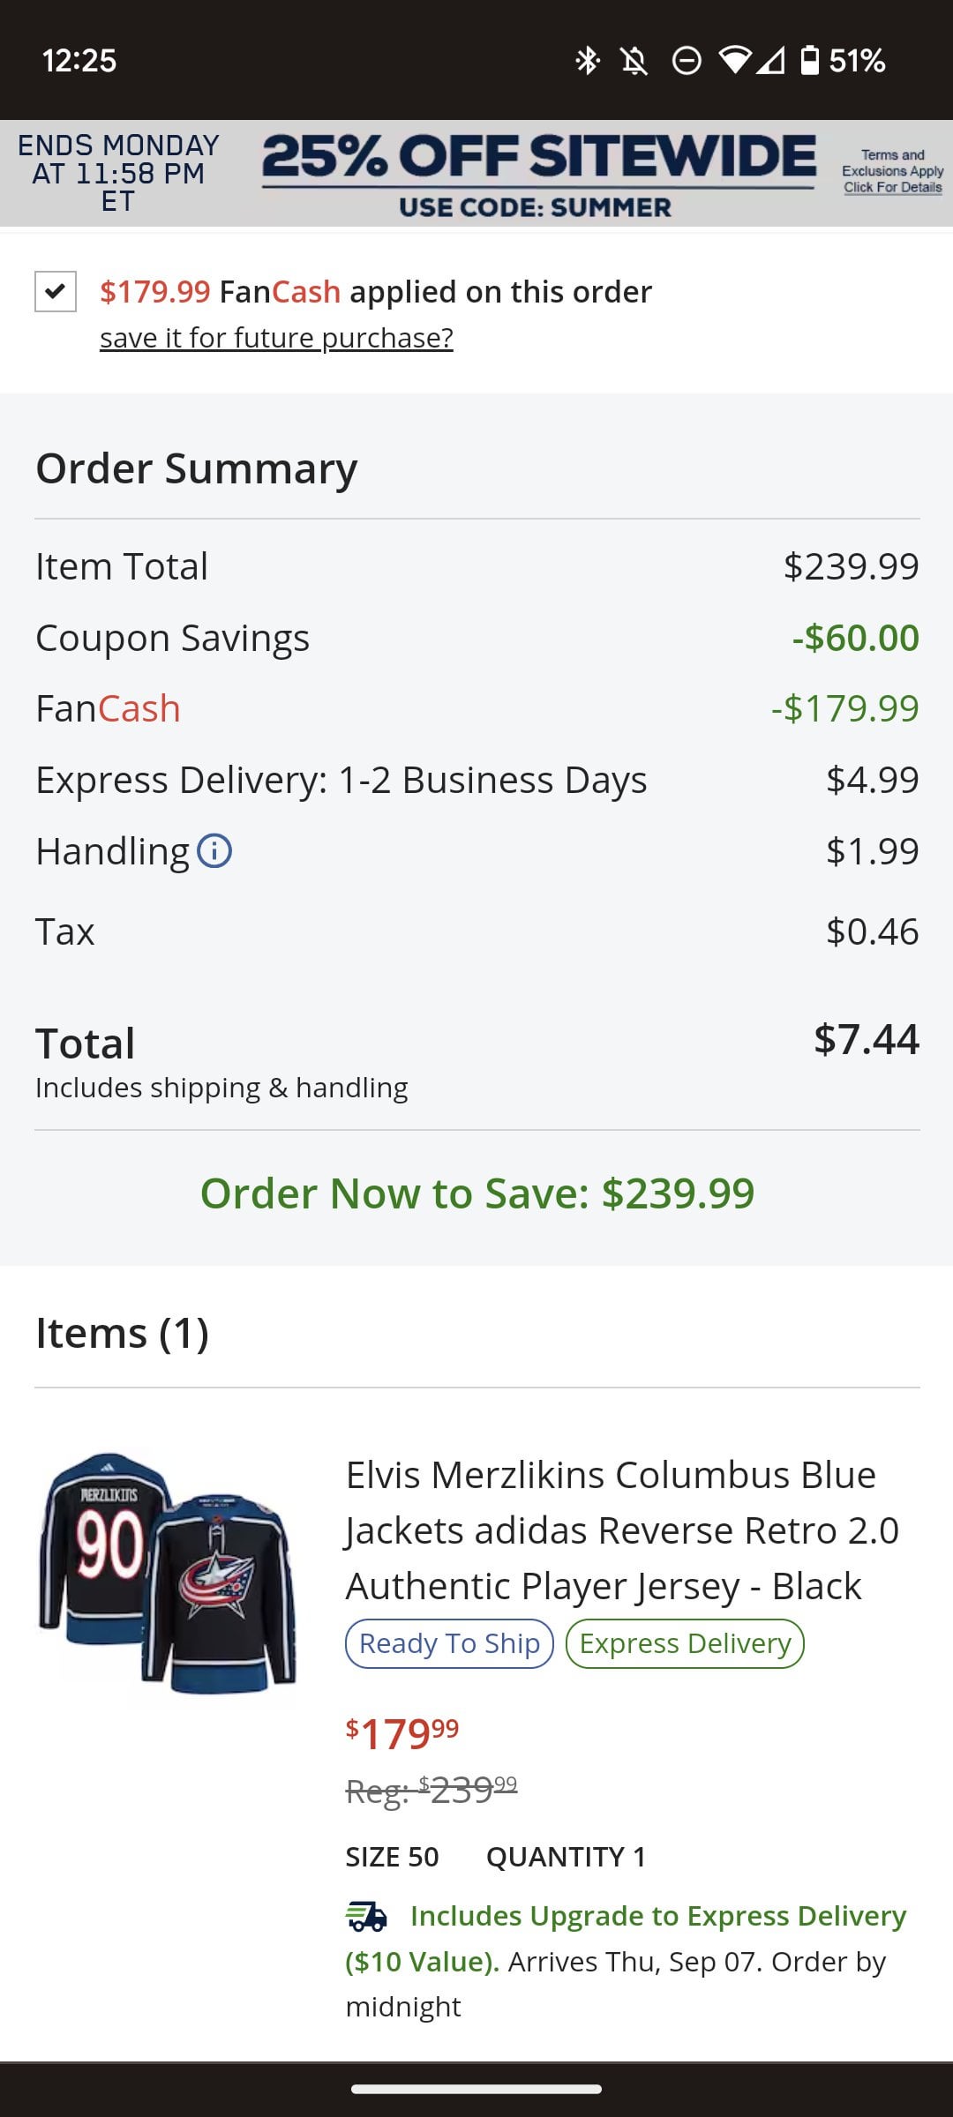
Task: Tap the Bluetooth status icon
Action: pyautogui.click(x=588, y=60)
